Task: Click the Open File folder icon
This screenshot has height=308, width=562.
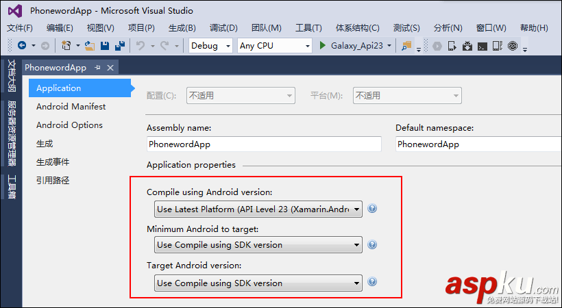Action: click(x=90, y=46)
